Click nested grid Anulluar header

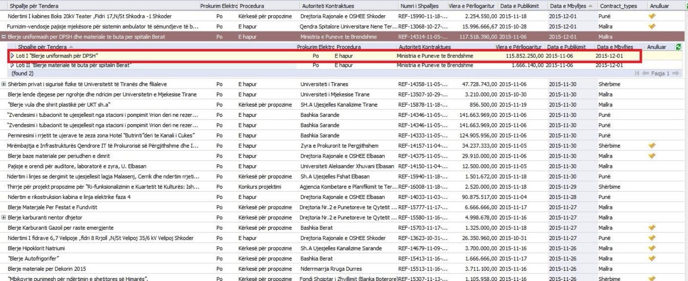[656, 47]
